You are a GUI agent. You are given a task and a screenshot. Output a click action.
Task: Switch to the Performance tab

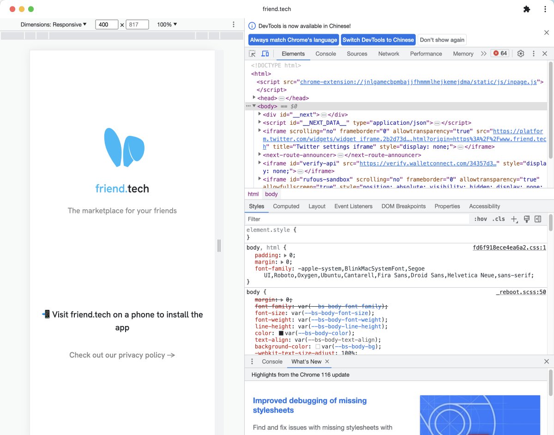click(426, 54)
